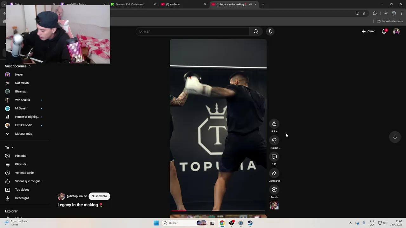
Task: Open the weather widget 2 mm de lluvia
Action: [16, 223]
